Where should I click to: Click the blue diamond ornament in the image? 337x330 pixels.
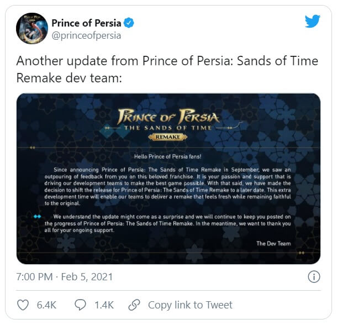(37, 216)
